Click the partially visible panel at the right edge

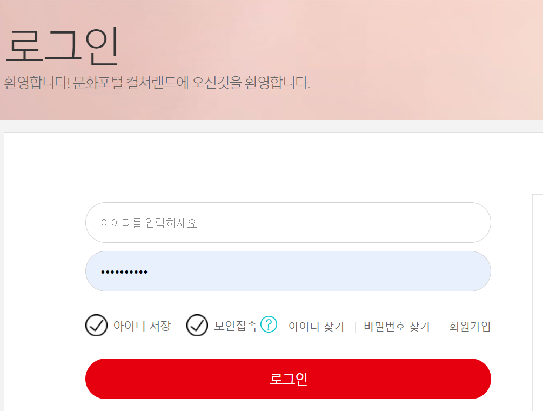(x=537, y=302)
